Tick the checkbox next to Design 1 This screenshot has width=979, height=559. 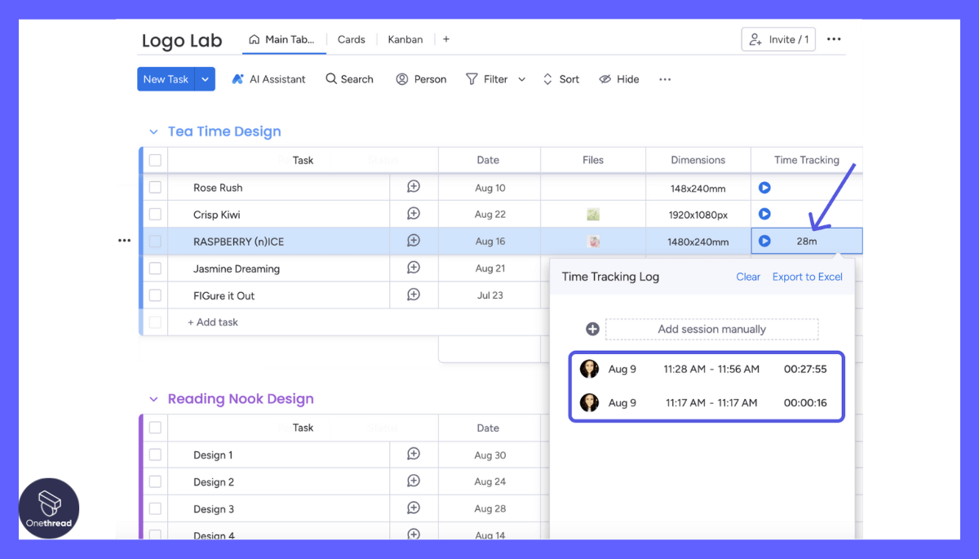[155, 455]
